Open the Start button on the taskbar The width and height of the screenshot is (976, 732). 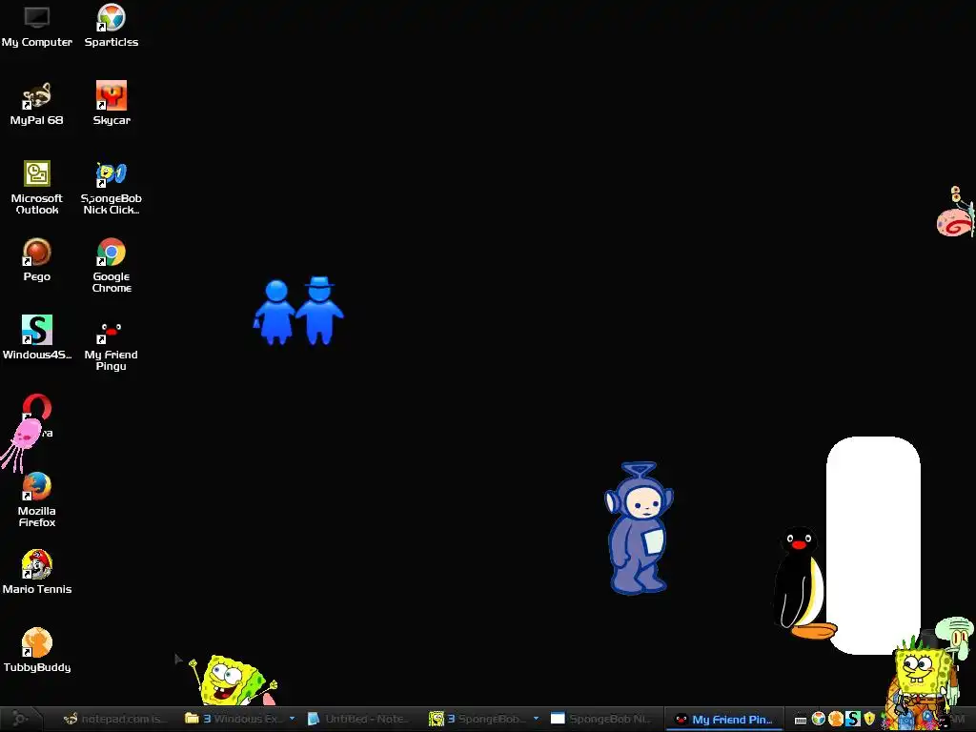coord(20,719)
